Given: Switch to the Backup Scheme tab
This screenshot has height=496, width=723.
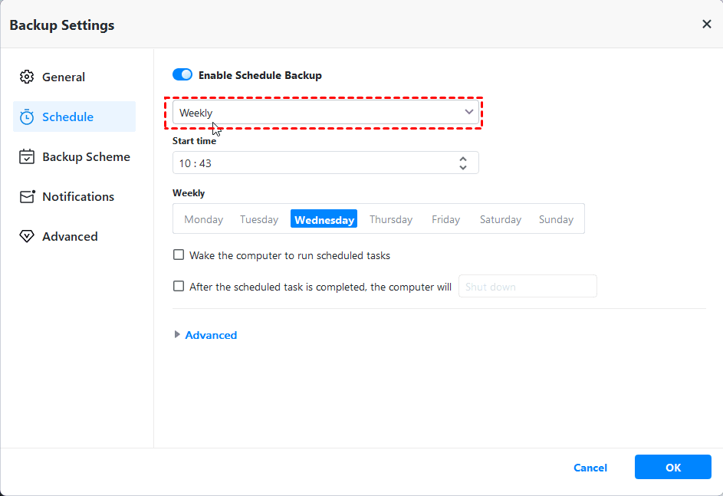Looking at the screenshot, I should click(86, 156).
